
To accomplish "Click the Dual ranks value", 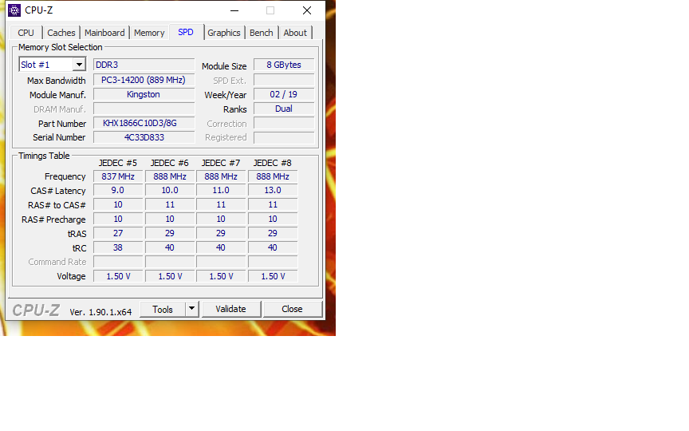I will tap(284, 109).
